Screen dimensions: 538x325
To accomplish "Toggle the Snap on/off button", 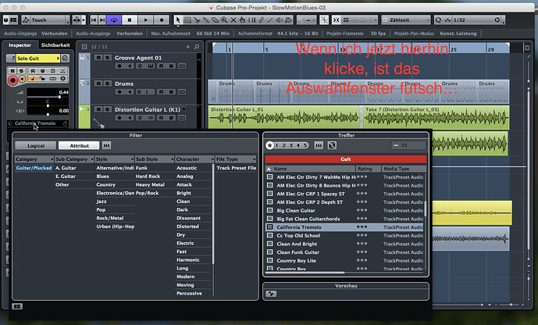I will (336, 20).
